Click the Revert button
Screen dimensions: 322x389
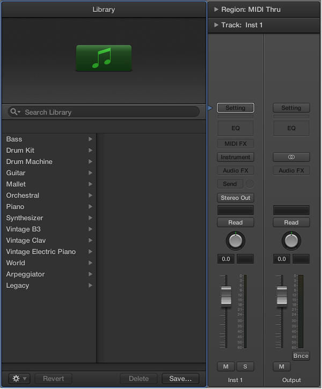point(54,378)
